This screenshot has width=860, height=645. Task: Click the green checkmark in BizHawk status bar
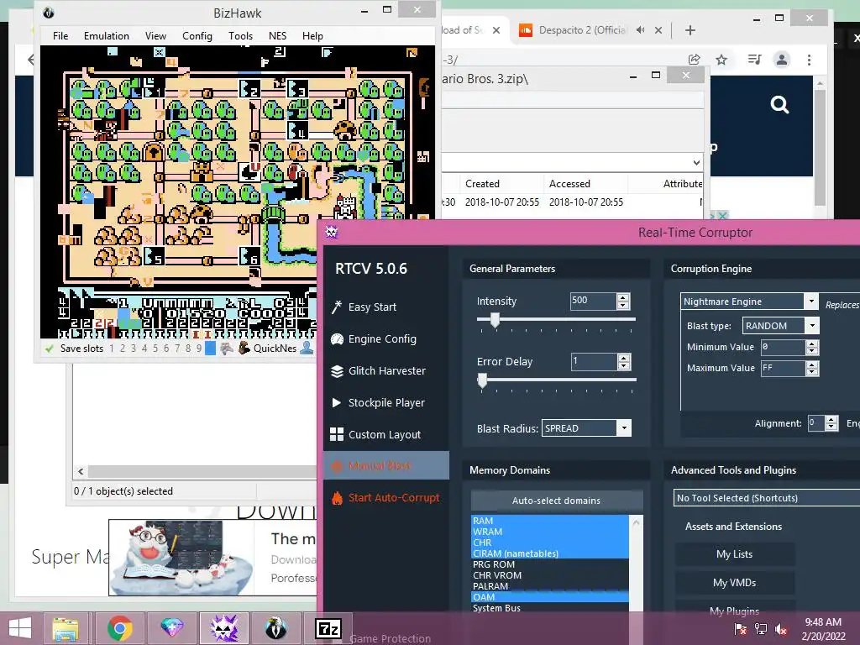tap(50, 349)
